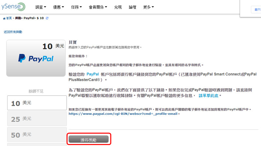
Task: Return via 返回所有獎勵 link
Action: pyautogui.click(x=13, y=32)
